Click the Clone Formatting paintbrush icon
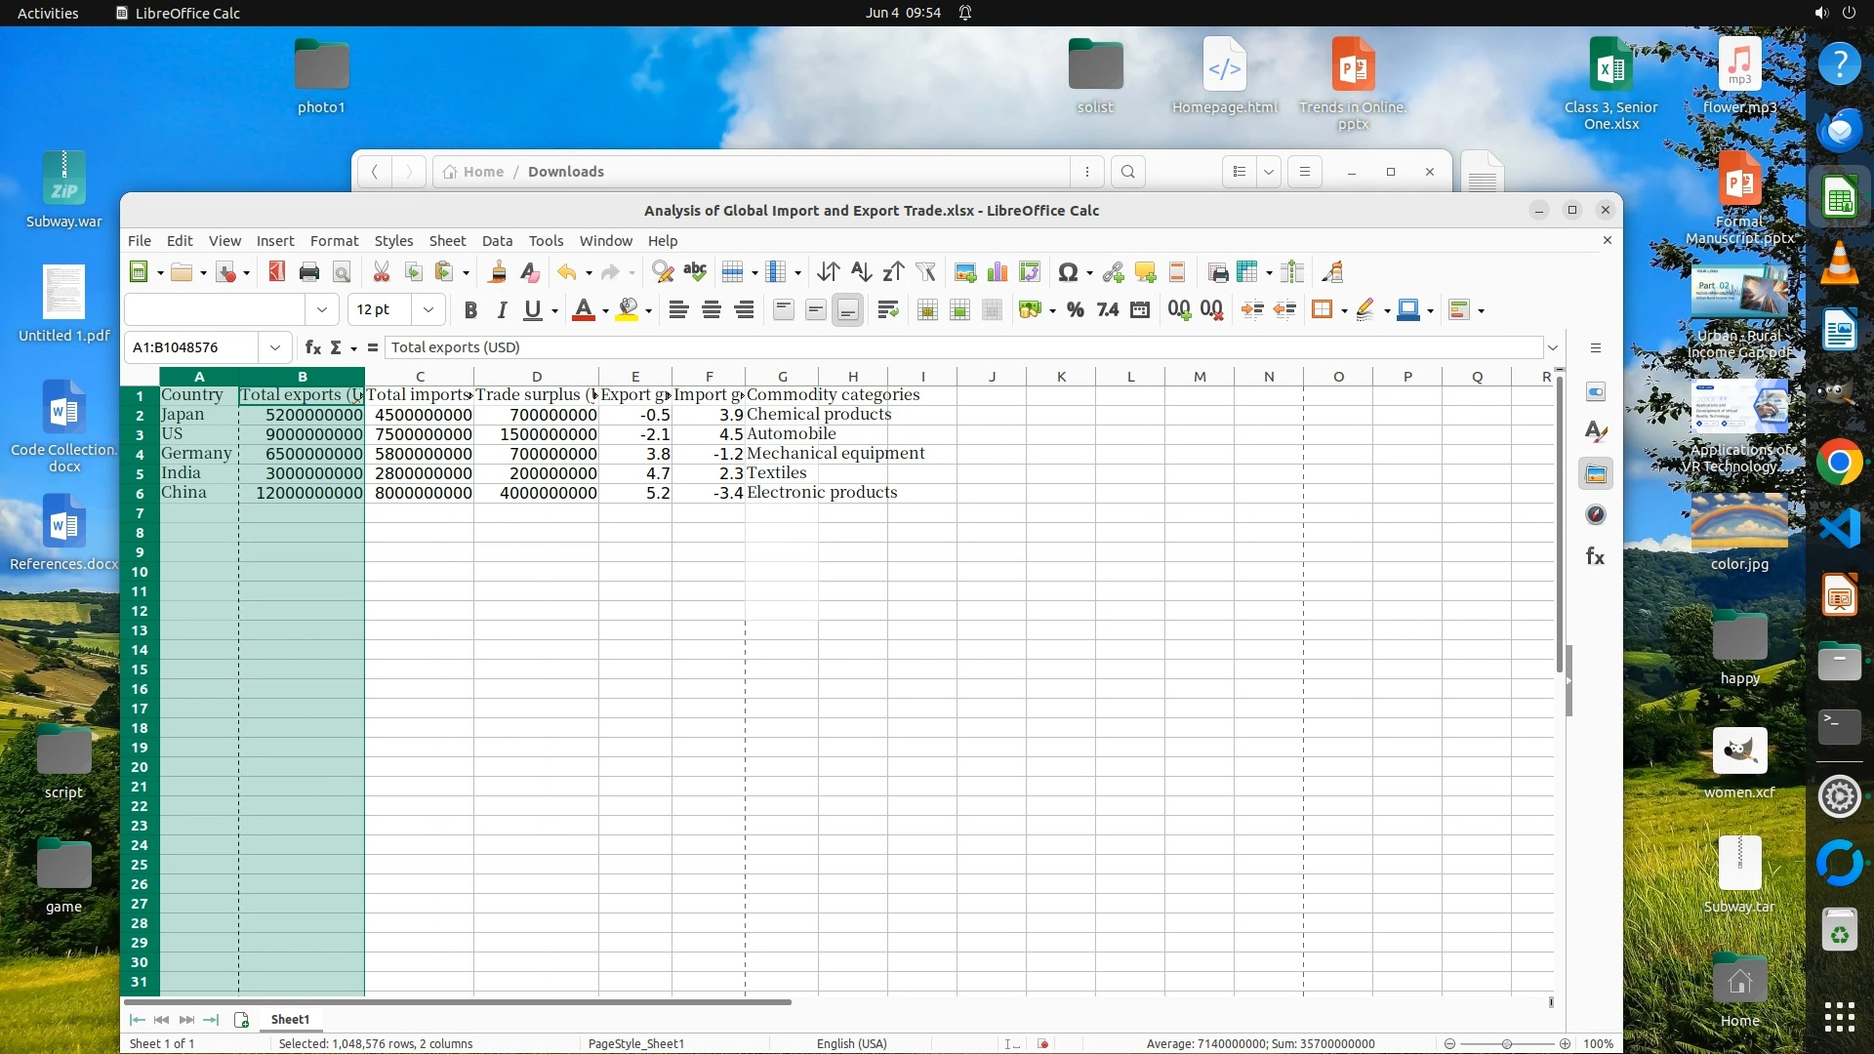Viewport: 1874px width, 1054px height. 497,272
